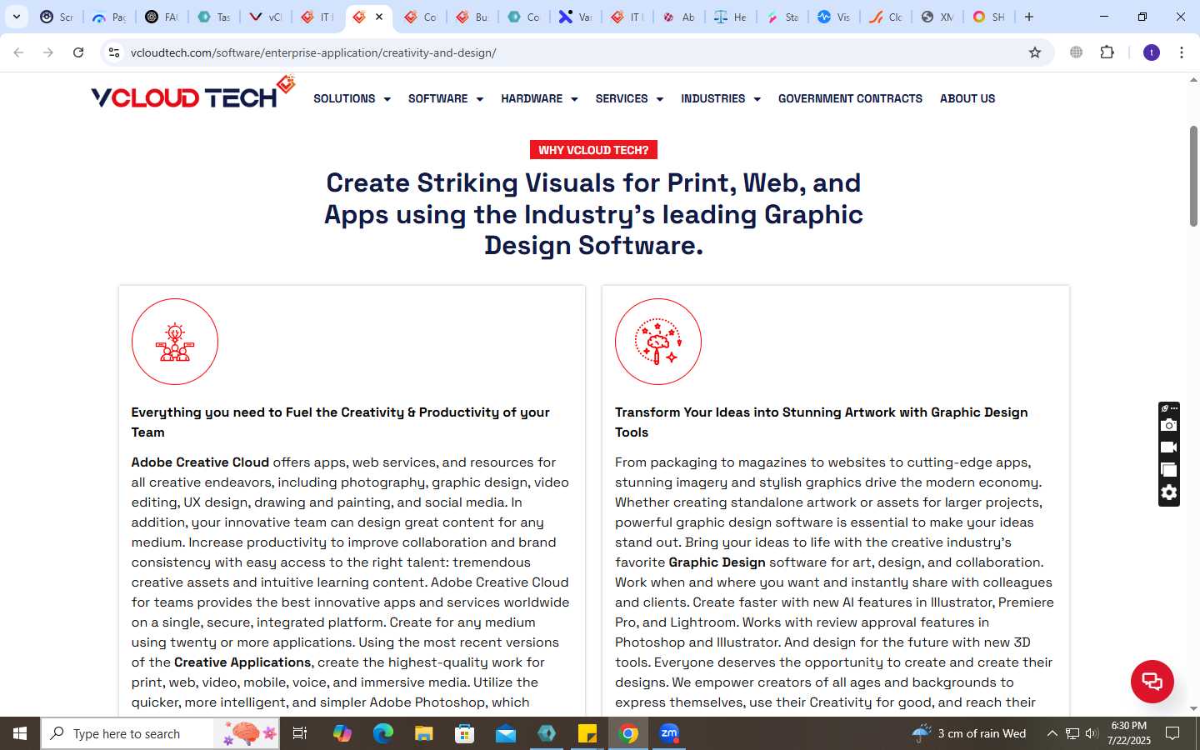Open Windows Start menu
Viewport: 1200px width, 750px height.
pyautogui.click(x=20, y=733)
